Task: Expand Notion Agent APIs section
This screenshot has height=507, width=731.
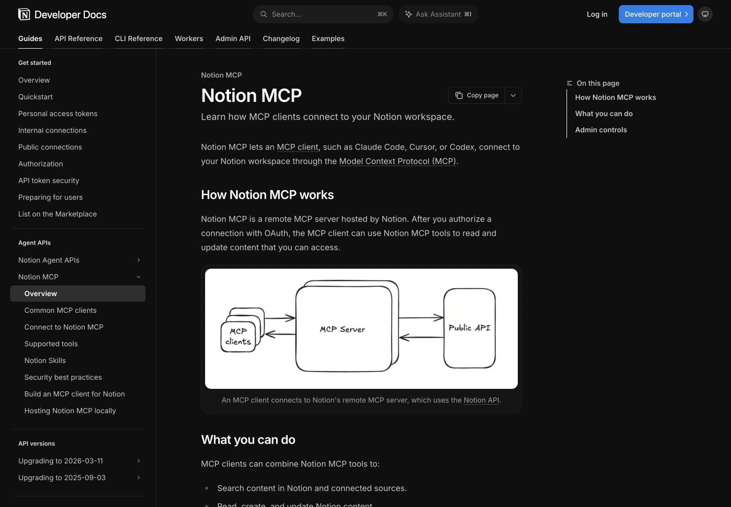Action: pos(139,260)
